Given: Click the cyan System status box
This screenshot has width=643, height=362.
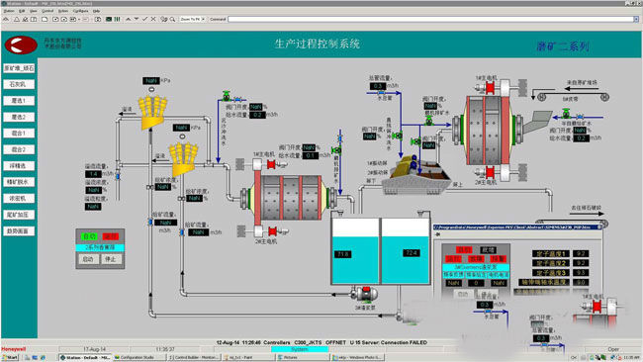Looking at the screenshot, I should point(300,349).
